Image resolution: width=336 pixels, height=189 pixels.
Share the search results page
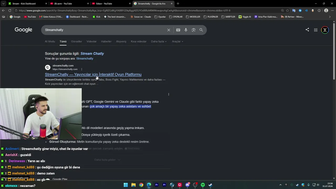[307, 30]
